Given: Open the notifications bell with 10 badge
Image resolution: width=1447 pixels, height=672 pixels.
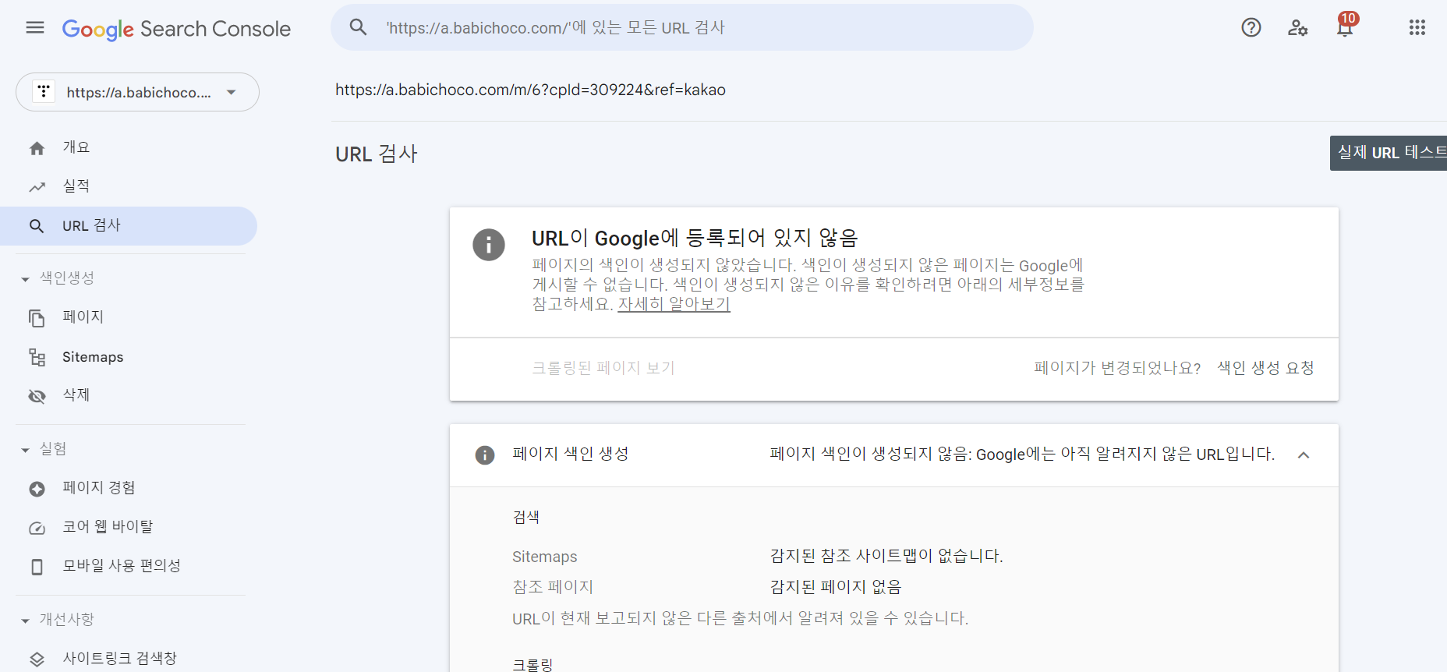Looking at the screenshot, I should 1346,27.
